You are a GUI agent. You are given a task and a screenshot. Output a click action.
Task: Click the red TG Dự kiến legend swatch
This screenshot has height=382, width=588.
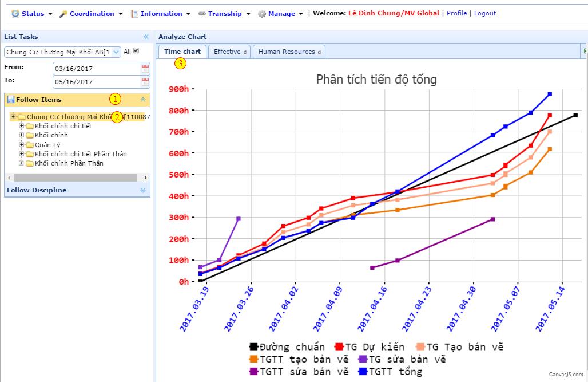coord(339,346)
